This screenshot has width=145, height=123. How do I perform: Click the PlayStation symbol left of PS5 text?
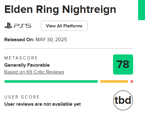[8, 26]
